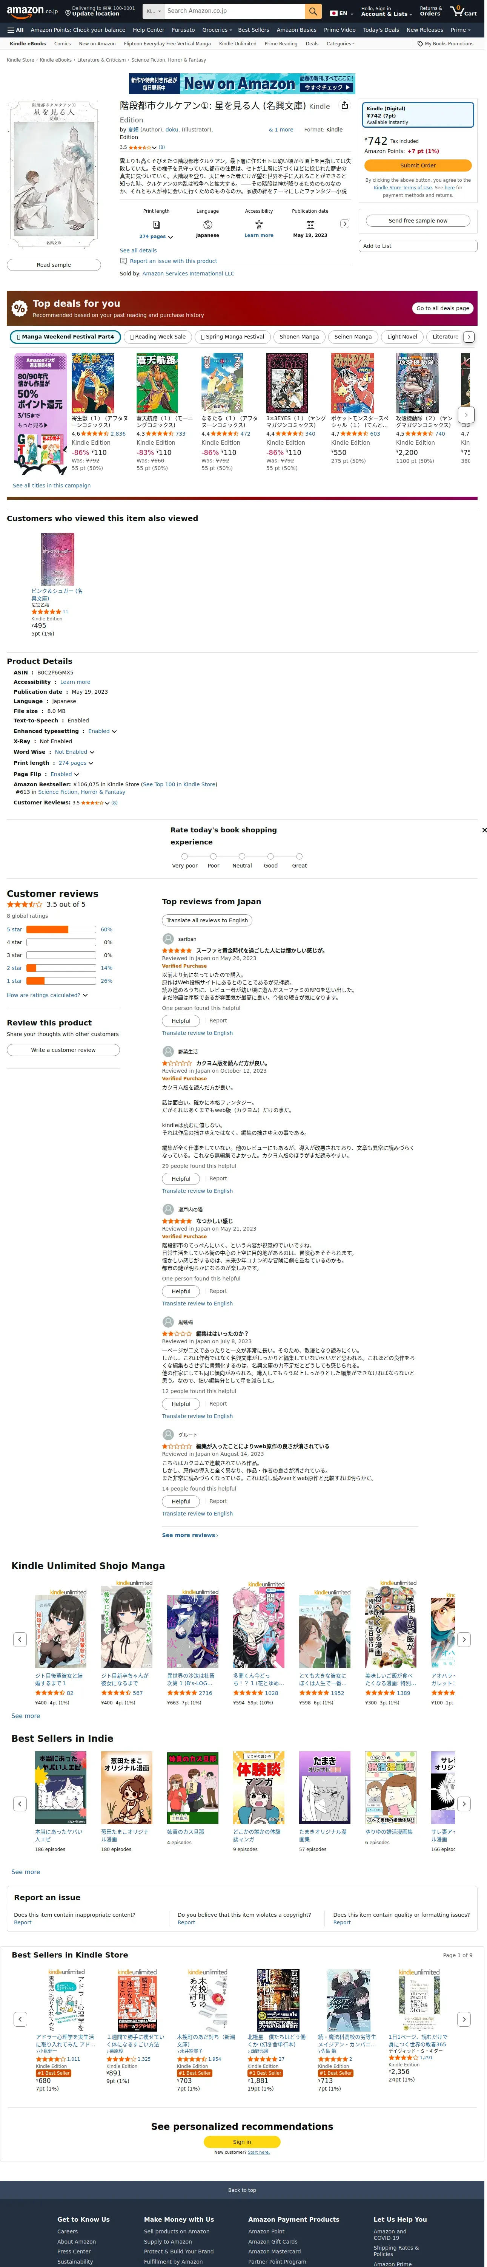This screenshot has height=2267, width=487.
Task: Select Great rating radio
Action: point(299,855)
